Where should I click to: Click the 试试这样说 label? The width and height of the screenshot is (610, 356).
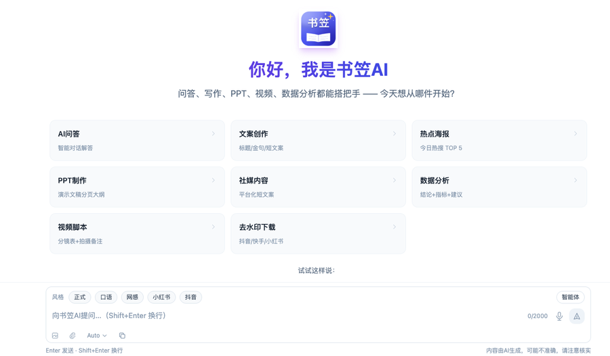pyautogui.click(x=317, y=271)
